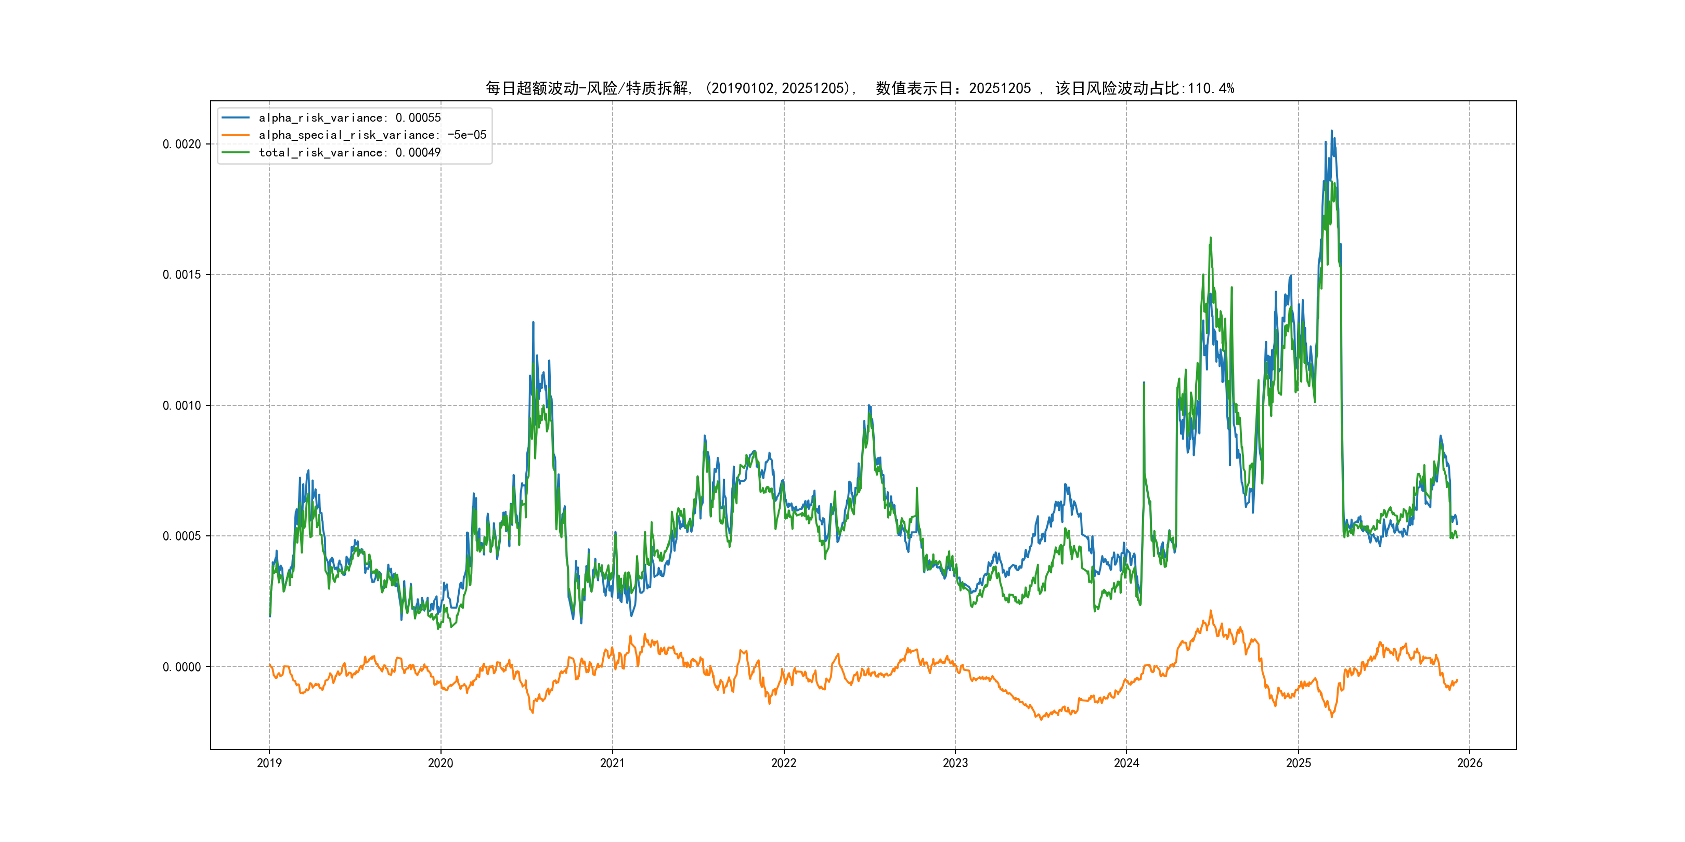1685x842 pixels.
Task: Click the 2022 x-axis tick label
Action: pyautogui.click(x=784, y=763)
